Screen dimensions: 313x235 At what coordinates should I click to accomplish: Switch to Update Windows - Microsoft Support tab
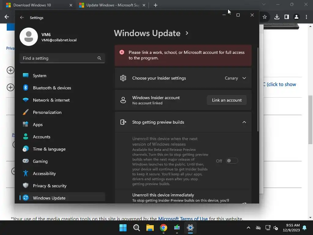112,5
